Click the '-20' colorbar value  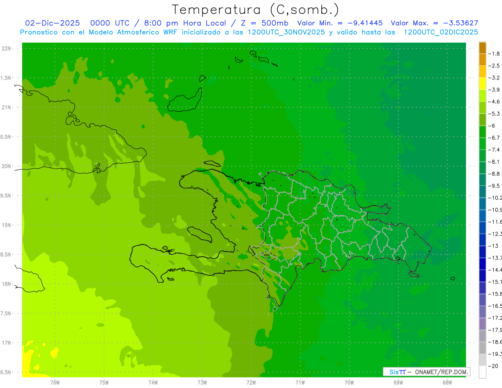click(x=493, y=366)
